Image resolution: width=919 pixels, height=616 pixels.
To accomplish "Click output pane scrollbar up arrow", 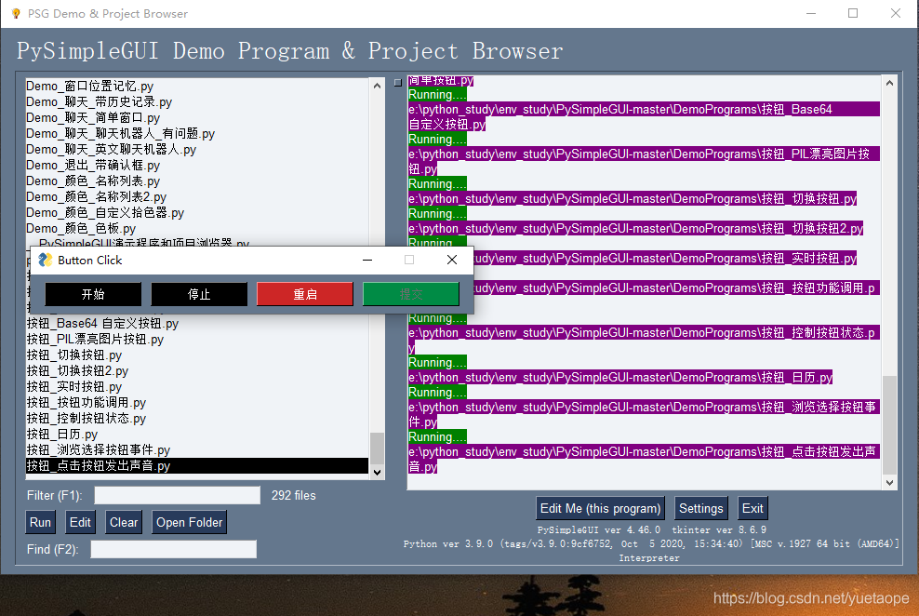I will click(x=889, y=83).
